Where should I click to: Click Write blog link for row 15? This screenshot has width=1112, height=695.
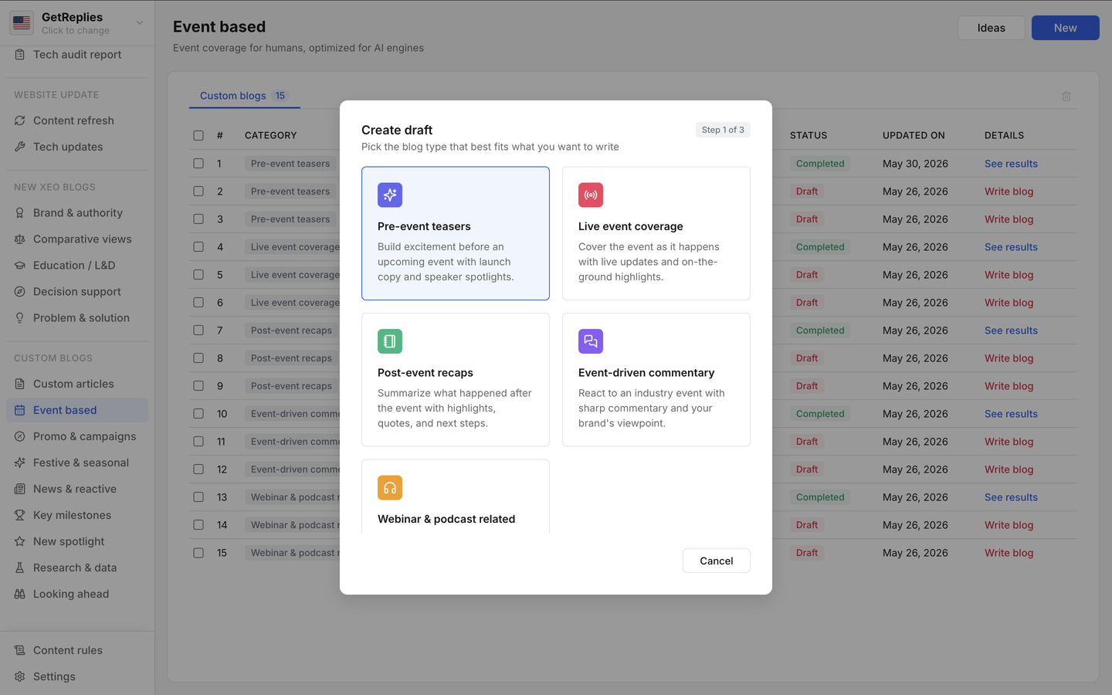point(1009,553)
